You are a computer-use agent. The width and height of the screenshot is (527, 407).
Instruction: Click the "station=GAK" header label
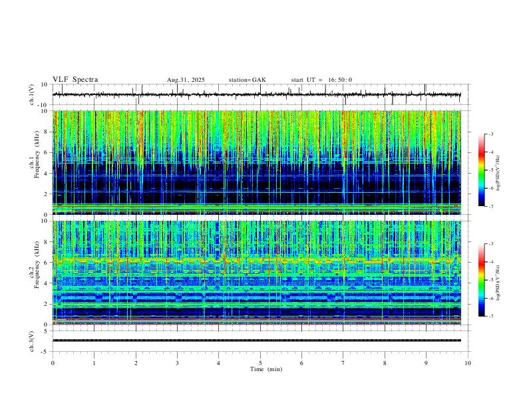pos(248,80)
